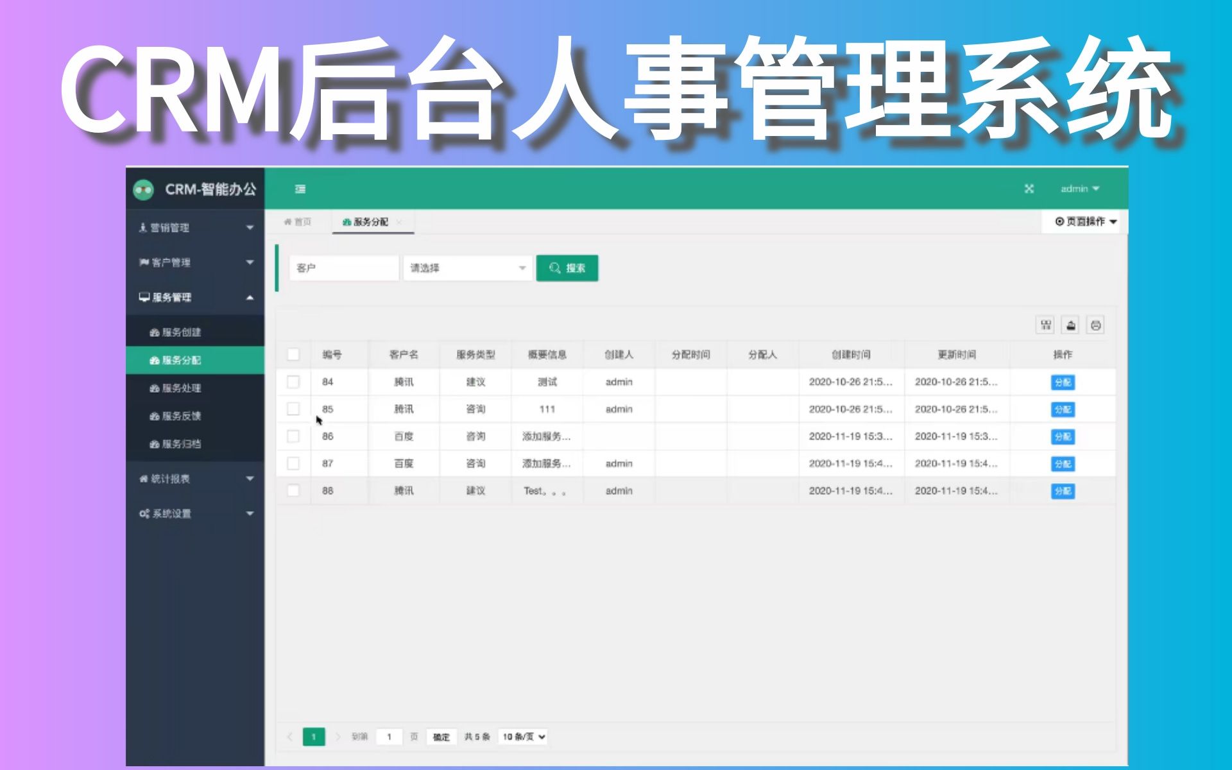Check the row 84 checkbox
1232x770 pixels.
click(x=293, y=382)
